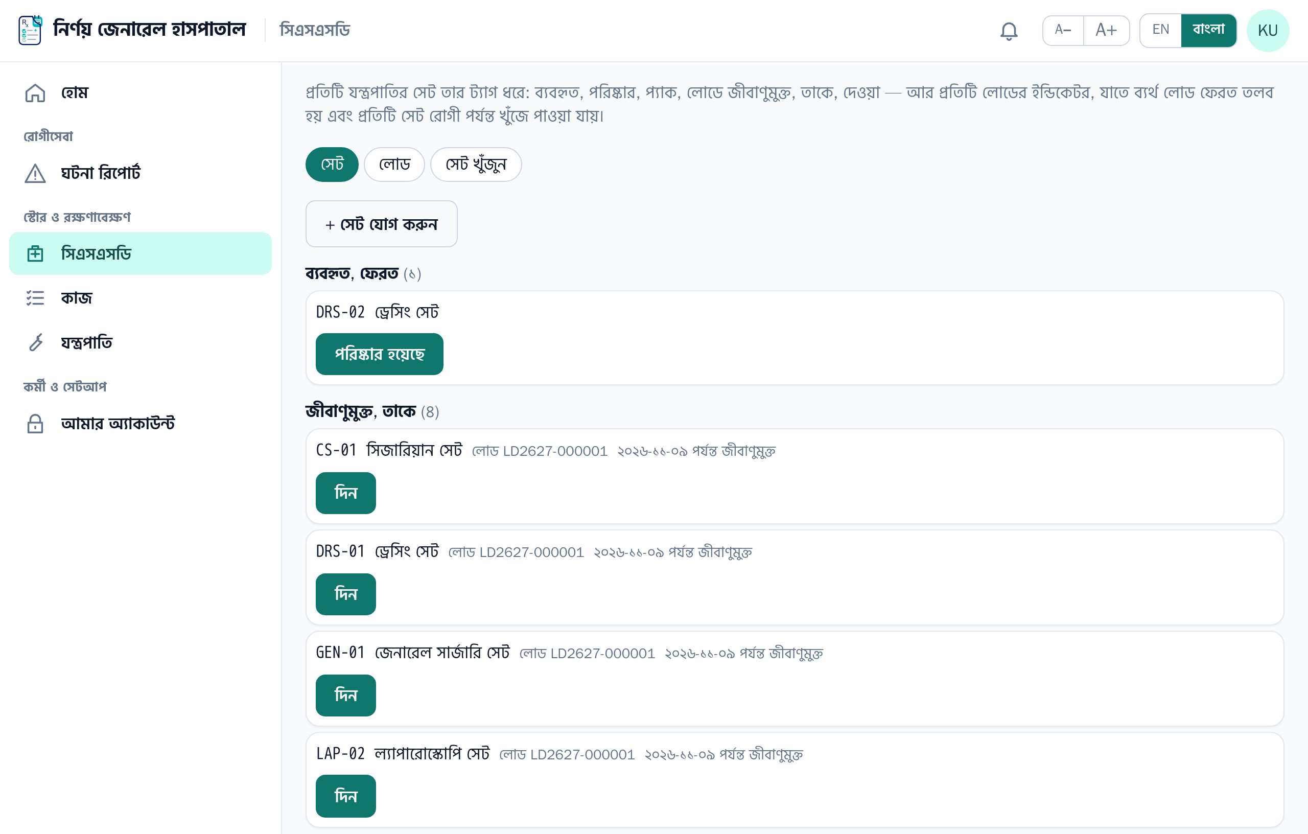The image size is (1308, 834).
Task: Click + সেট যোগ করুন button
Action: pos(381,224)
